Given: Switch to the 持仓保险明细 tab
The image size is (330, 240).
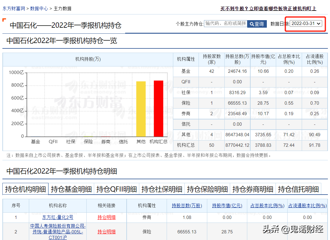Looking at the screenshot, I should tap(207, 189).
